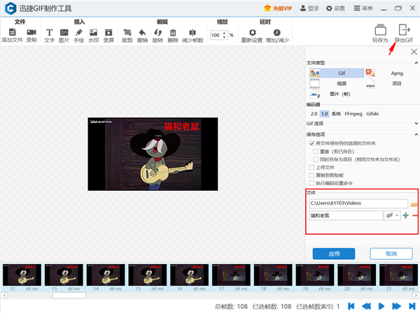Enable 覆盖 (若已存在) checkbox
This screenshot has width=420, height=313.
pos(316,152)
